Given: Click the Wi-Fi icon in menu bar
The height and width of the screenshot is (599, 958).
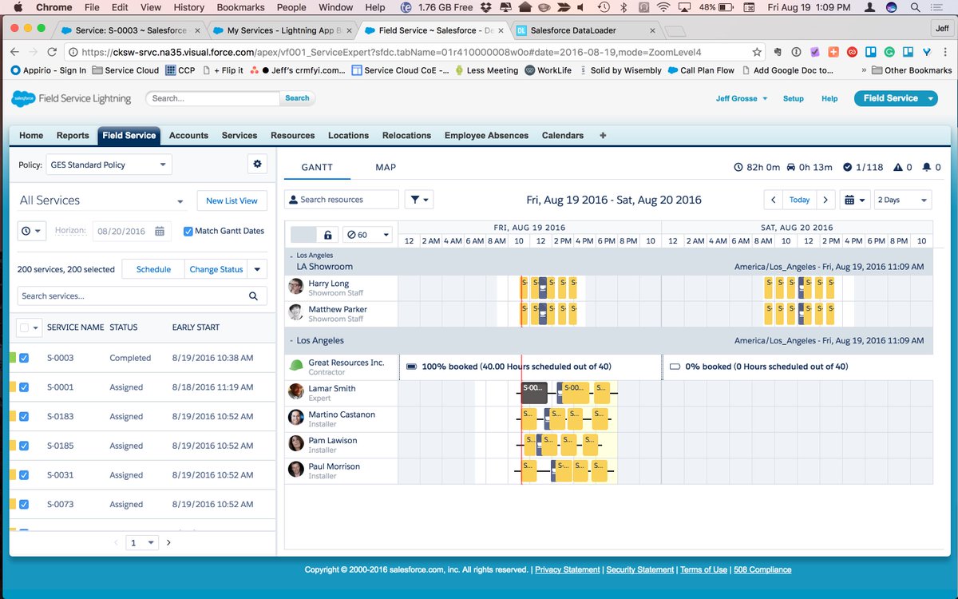Looking at the screenshot, I should [x=664, y=7].
